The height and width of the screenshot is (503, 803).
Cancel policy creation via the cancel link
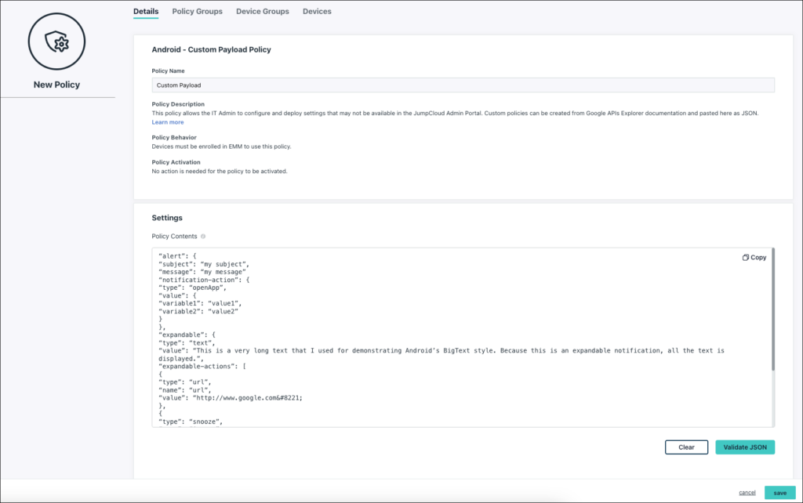(747, 492)
